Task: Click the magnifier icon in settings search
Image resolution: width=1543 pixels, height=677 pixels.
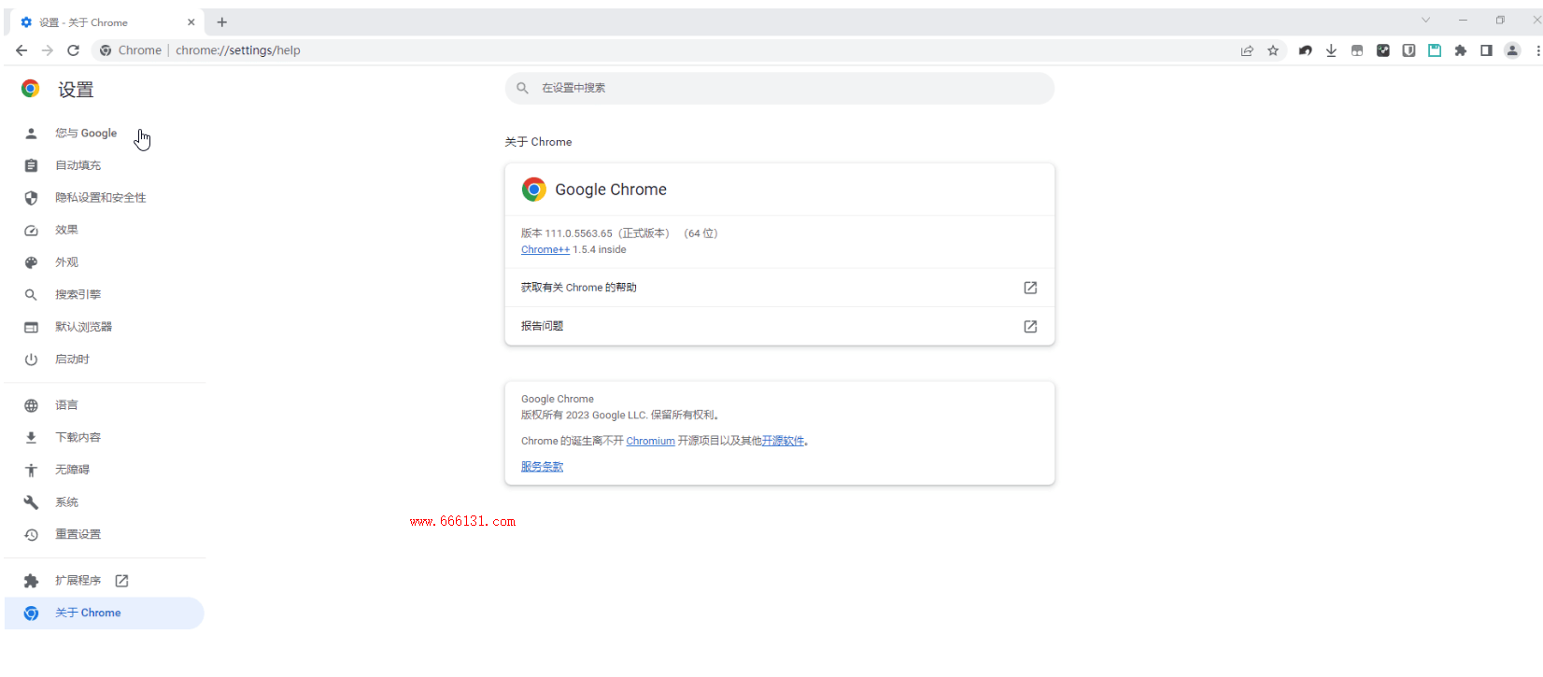Action: click(523, 88)
